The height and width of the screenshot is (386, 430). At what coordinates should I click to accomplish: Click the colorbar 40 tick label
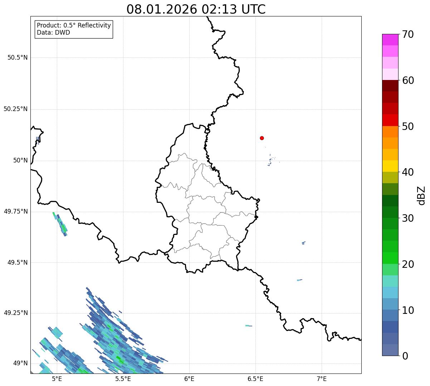point(408,172)
